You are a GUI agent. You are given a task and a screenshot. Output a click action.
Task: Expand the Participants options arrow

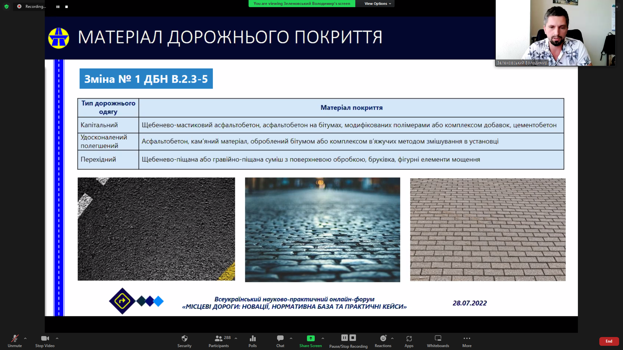pyautogui.click(x=236, y=338)
